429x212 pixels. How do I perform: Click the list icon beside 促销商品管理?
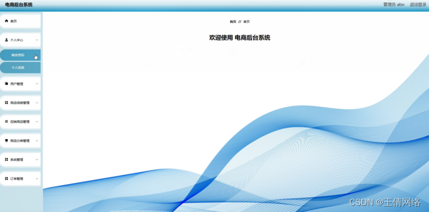coord(7,121)
